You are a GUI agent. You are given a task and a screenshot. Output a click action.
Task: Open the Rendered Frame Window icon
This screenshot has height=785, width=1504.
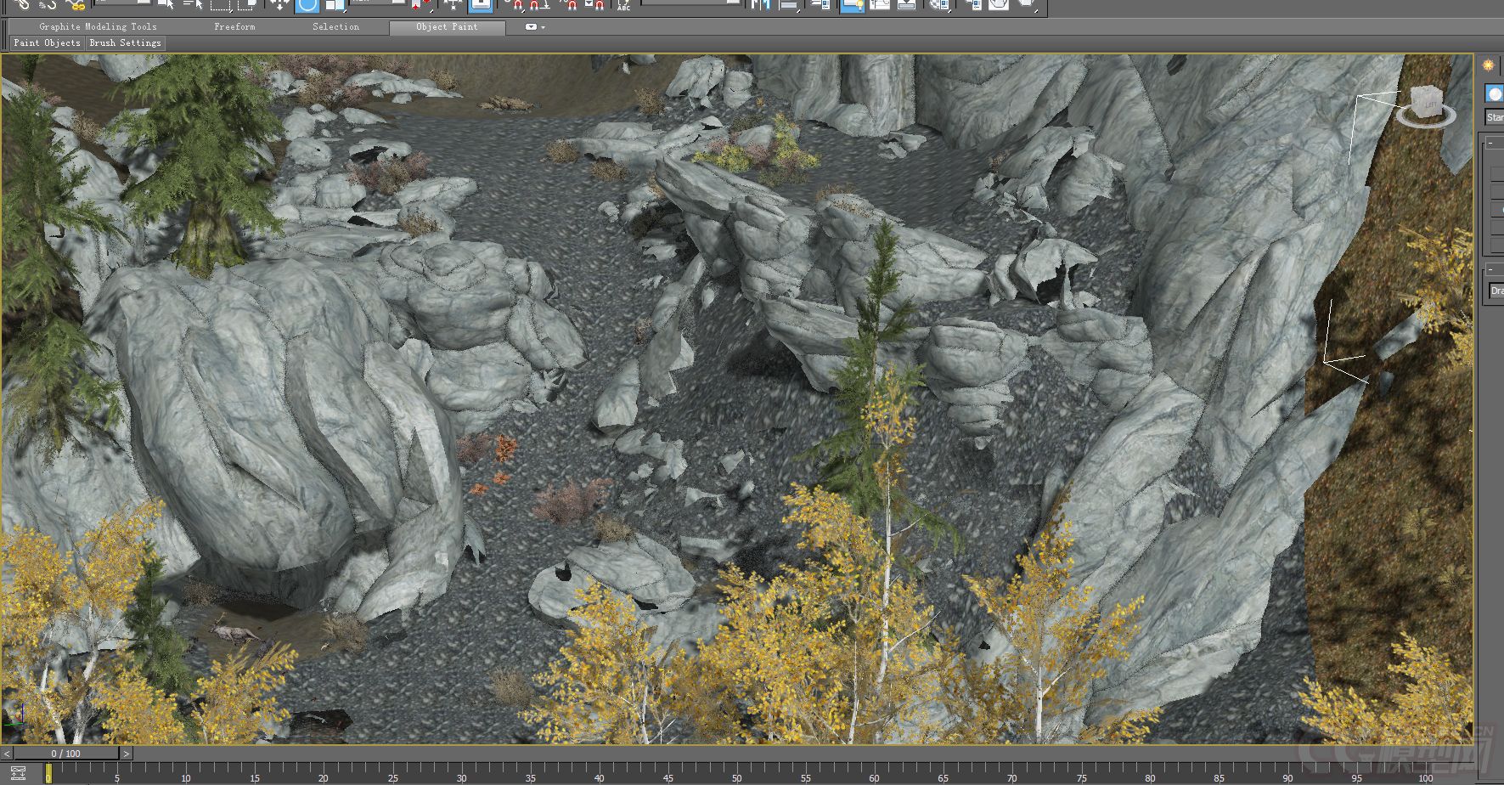999,4
